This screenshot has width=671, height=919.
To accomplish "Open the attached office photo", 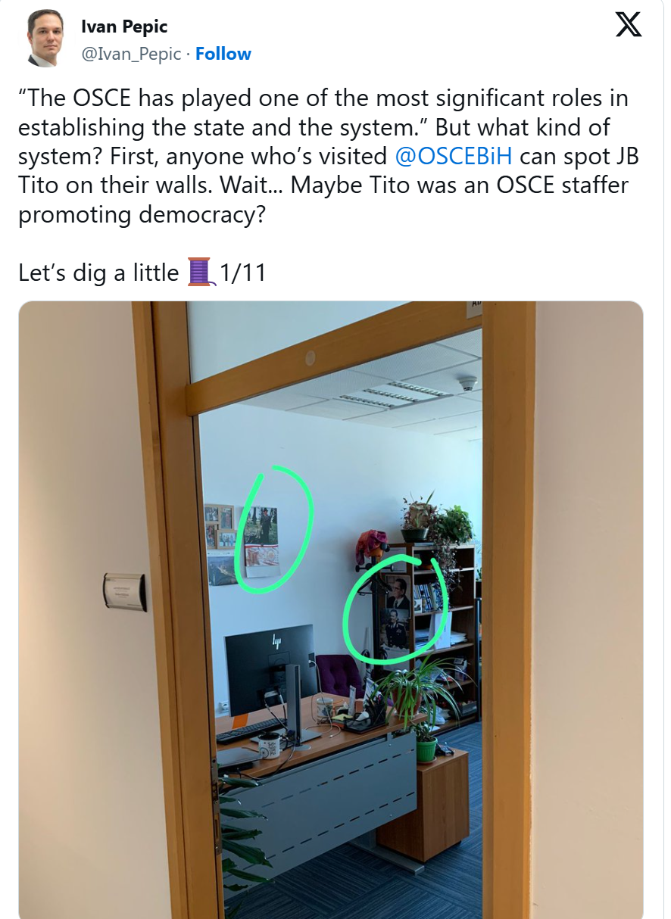I will [x=331, y=609].
